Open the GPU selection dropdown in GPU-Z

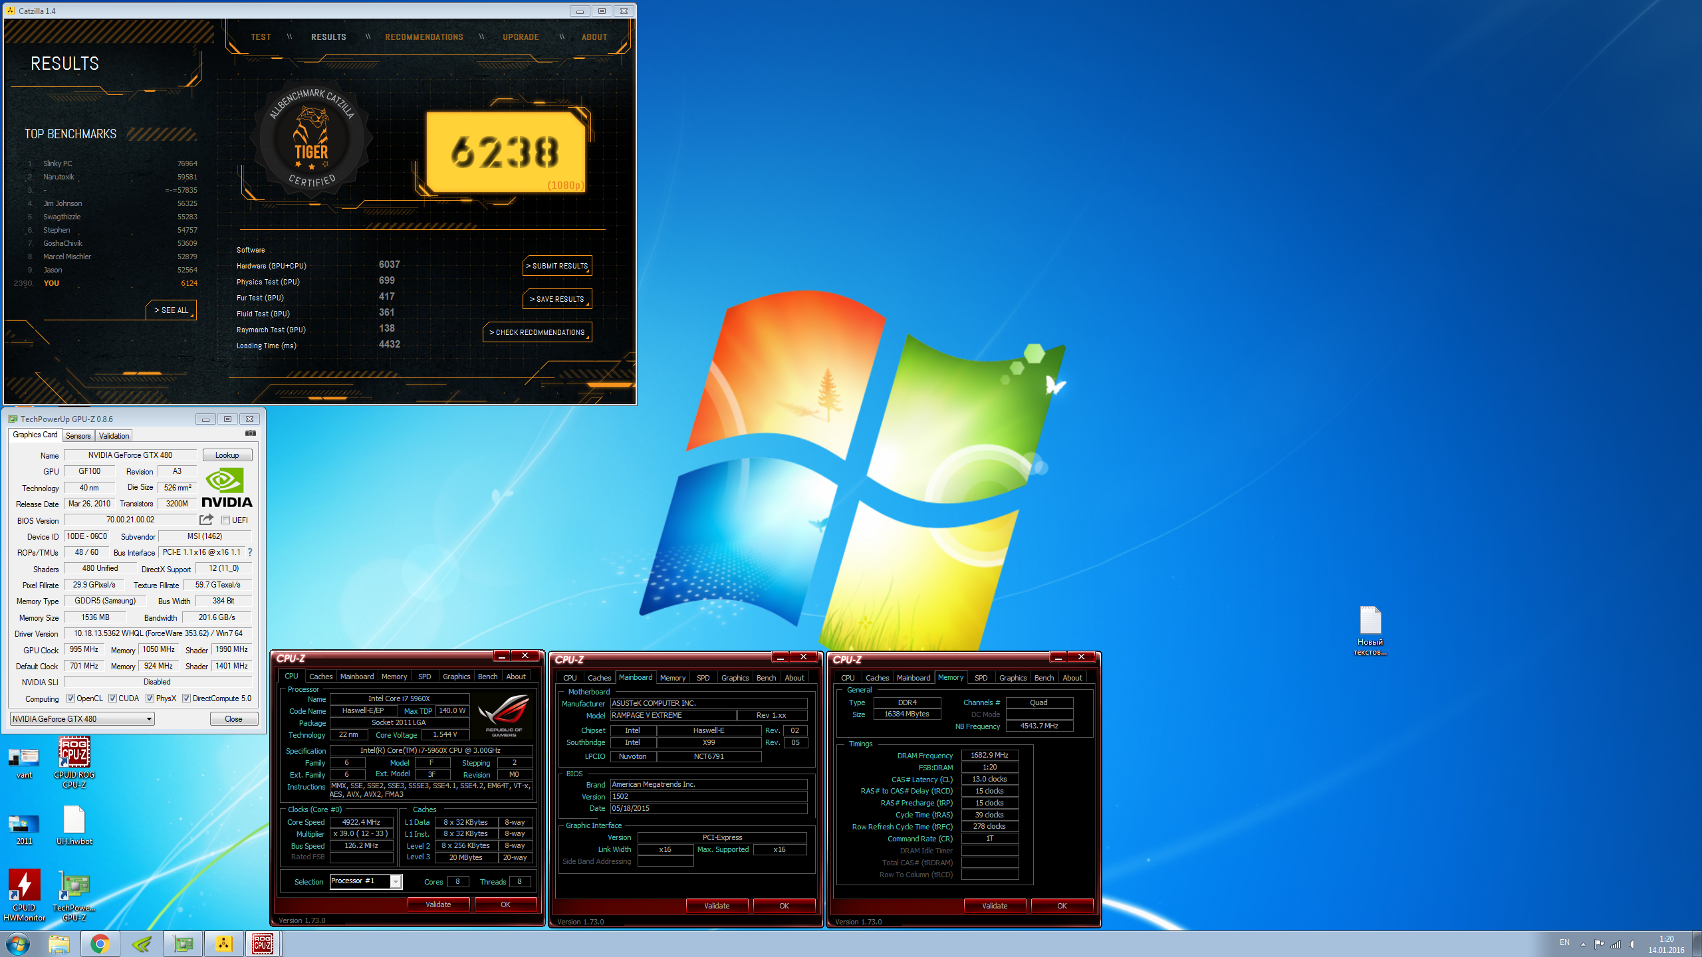tap(82, 718)
